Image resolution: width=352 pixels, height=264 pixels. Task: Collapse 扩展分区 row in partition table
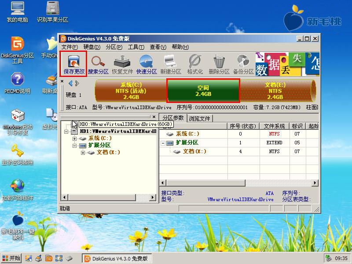click(163, 143)
